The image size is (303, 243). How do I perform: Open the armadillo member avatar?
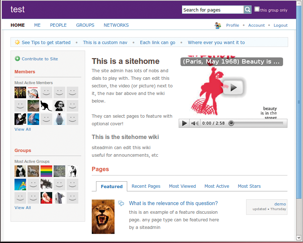[33, 106]
